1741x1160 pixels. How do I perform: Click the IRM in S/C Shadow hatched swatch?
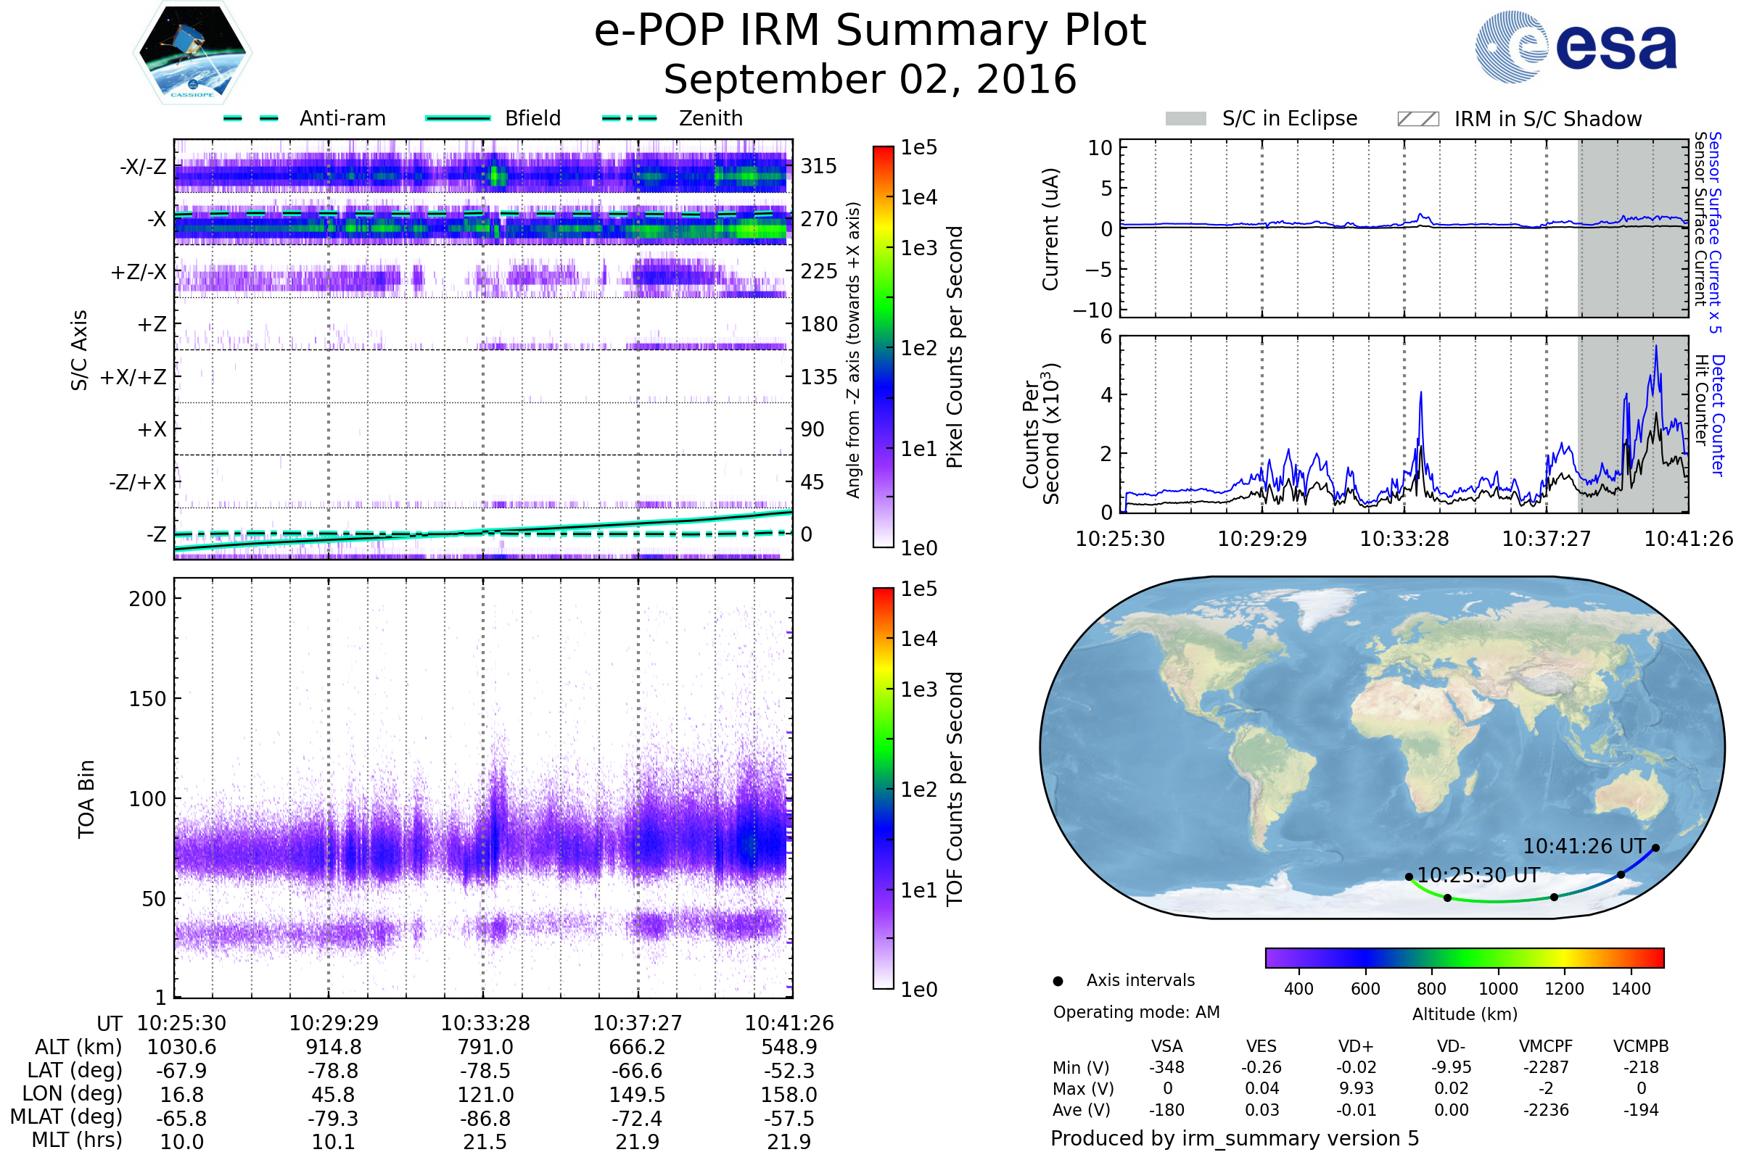pyautogui.click(x=1417, y=119)
